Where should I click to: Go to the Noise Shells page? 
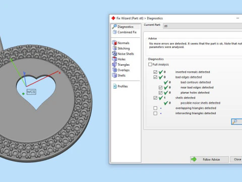coord(126,54)
